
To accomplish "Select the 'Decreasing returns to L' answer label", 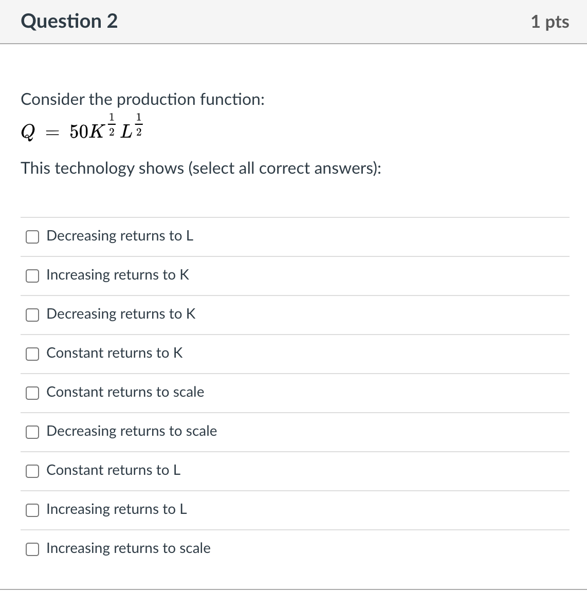I will (x=120, y=236).
